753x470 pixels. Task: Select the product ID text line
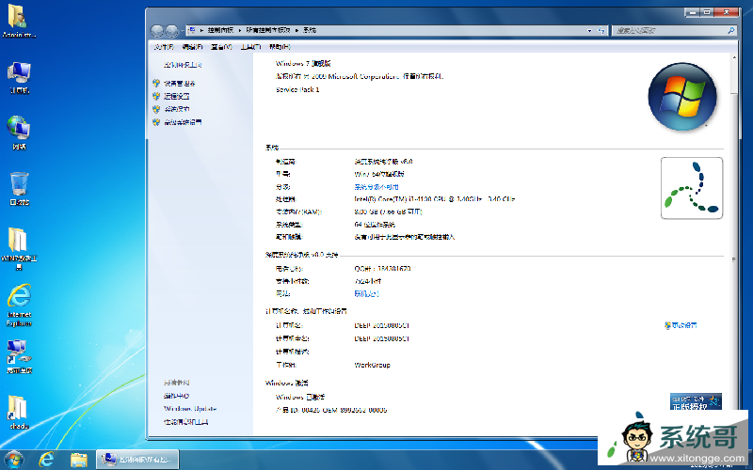coord(331,410)
